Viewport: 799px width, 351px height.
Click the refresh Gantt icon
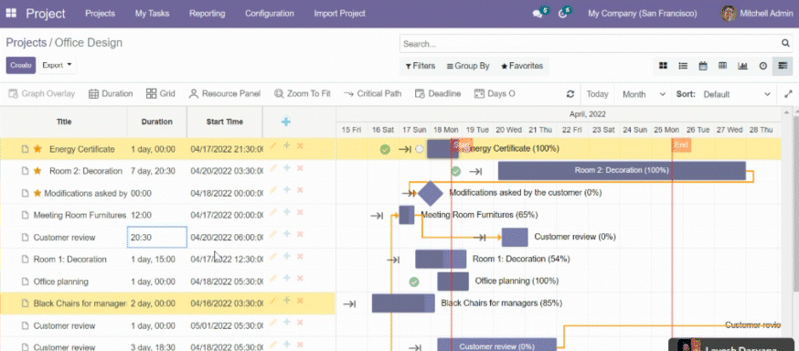(570, 94)
